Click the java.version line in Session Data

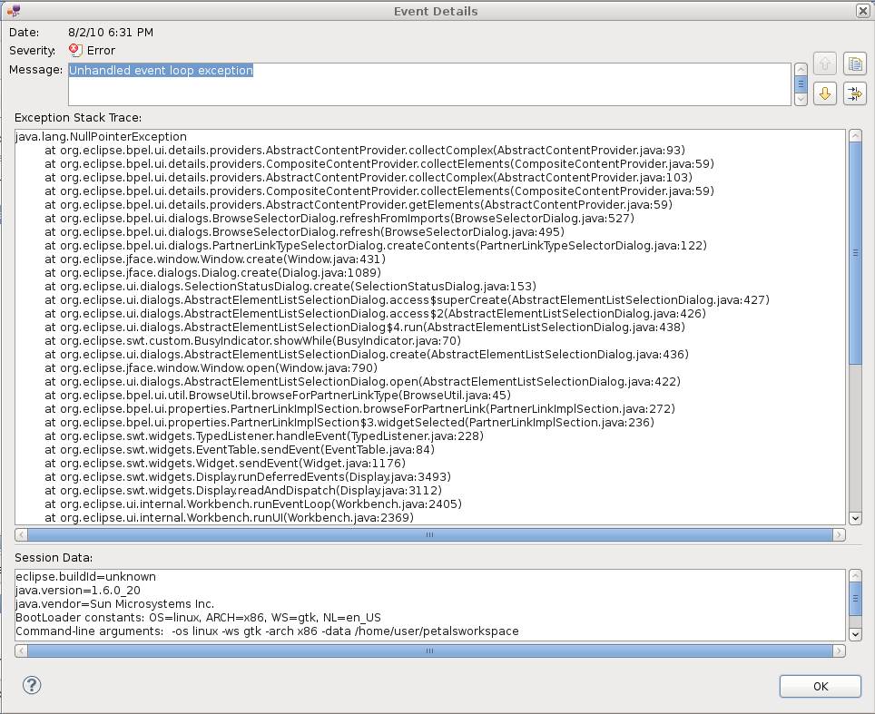[77, 591]
